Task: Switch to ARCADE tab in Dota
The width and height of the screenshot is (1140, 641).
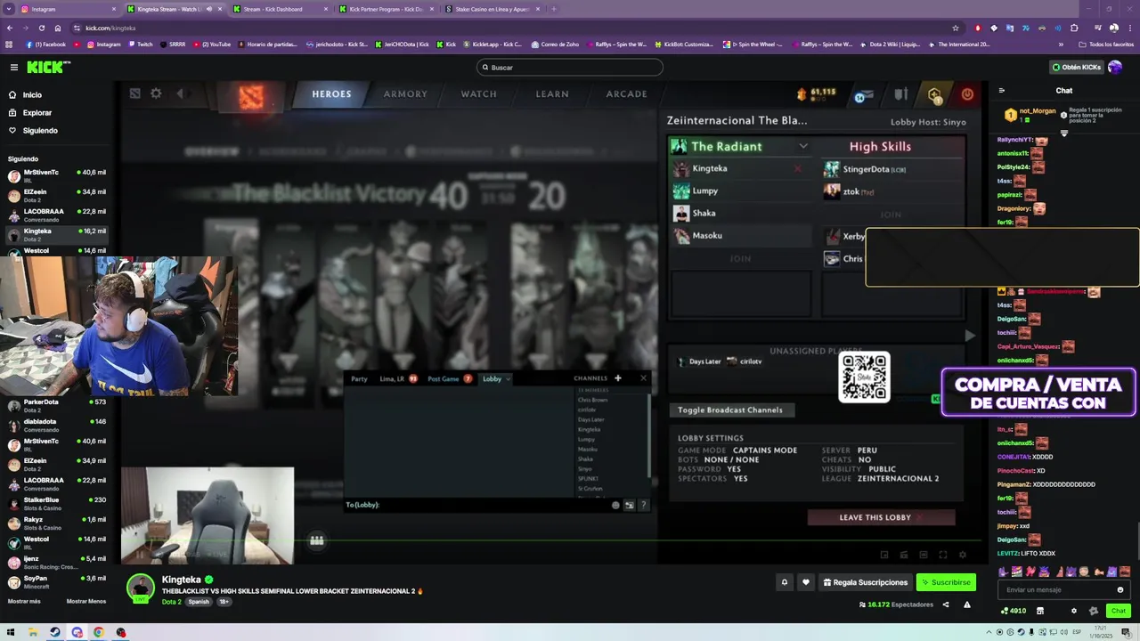Action: tap(626, 93)
